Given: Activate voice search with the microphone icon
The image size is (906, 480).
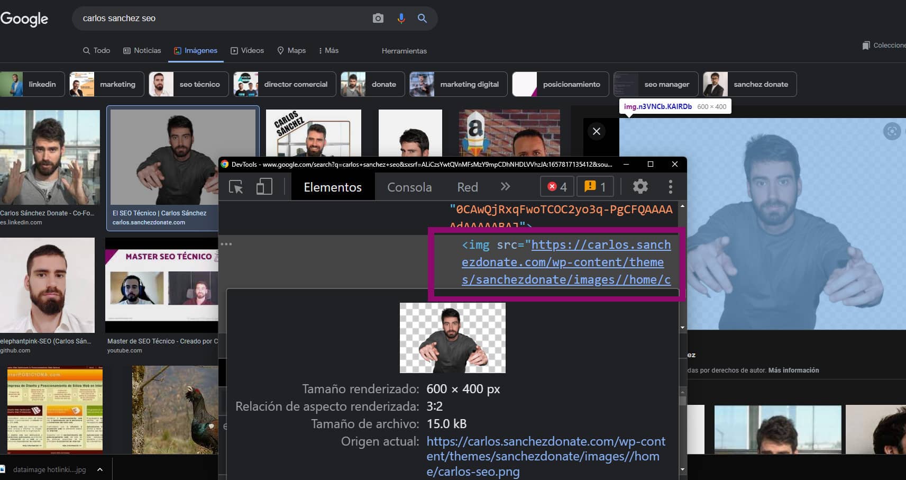Looking at the screenshot, I should [401, 17].
